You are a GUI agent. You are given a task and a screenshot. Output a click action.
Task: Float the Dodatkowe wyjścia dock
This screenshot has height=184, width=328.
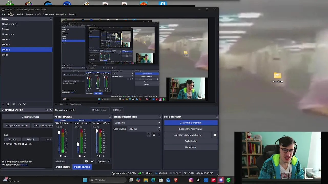47,110
